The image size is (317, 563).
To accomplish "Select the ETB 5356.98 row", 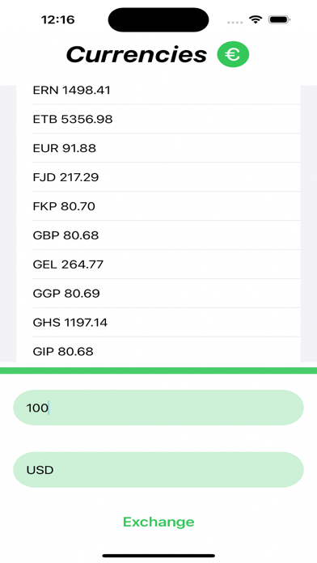I will point(158,119).
